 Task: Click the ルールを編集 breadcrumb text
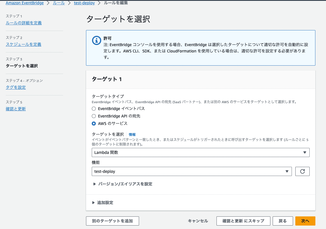click(116, 3)
